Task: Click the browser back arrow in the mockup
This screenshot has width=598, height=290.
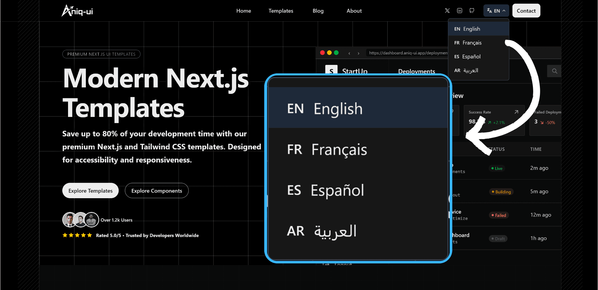Action: [349, 53]
